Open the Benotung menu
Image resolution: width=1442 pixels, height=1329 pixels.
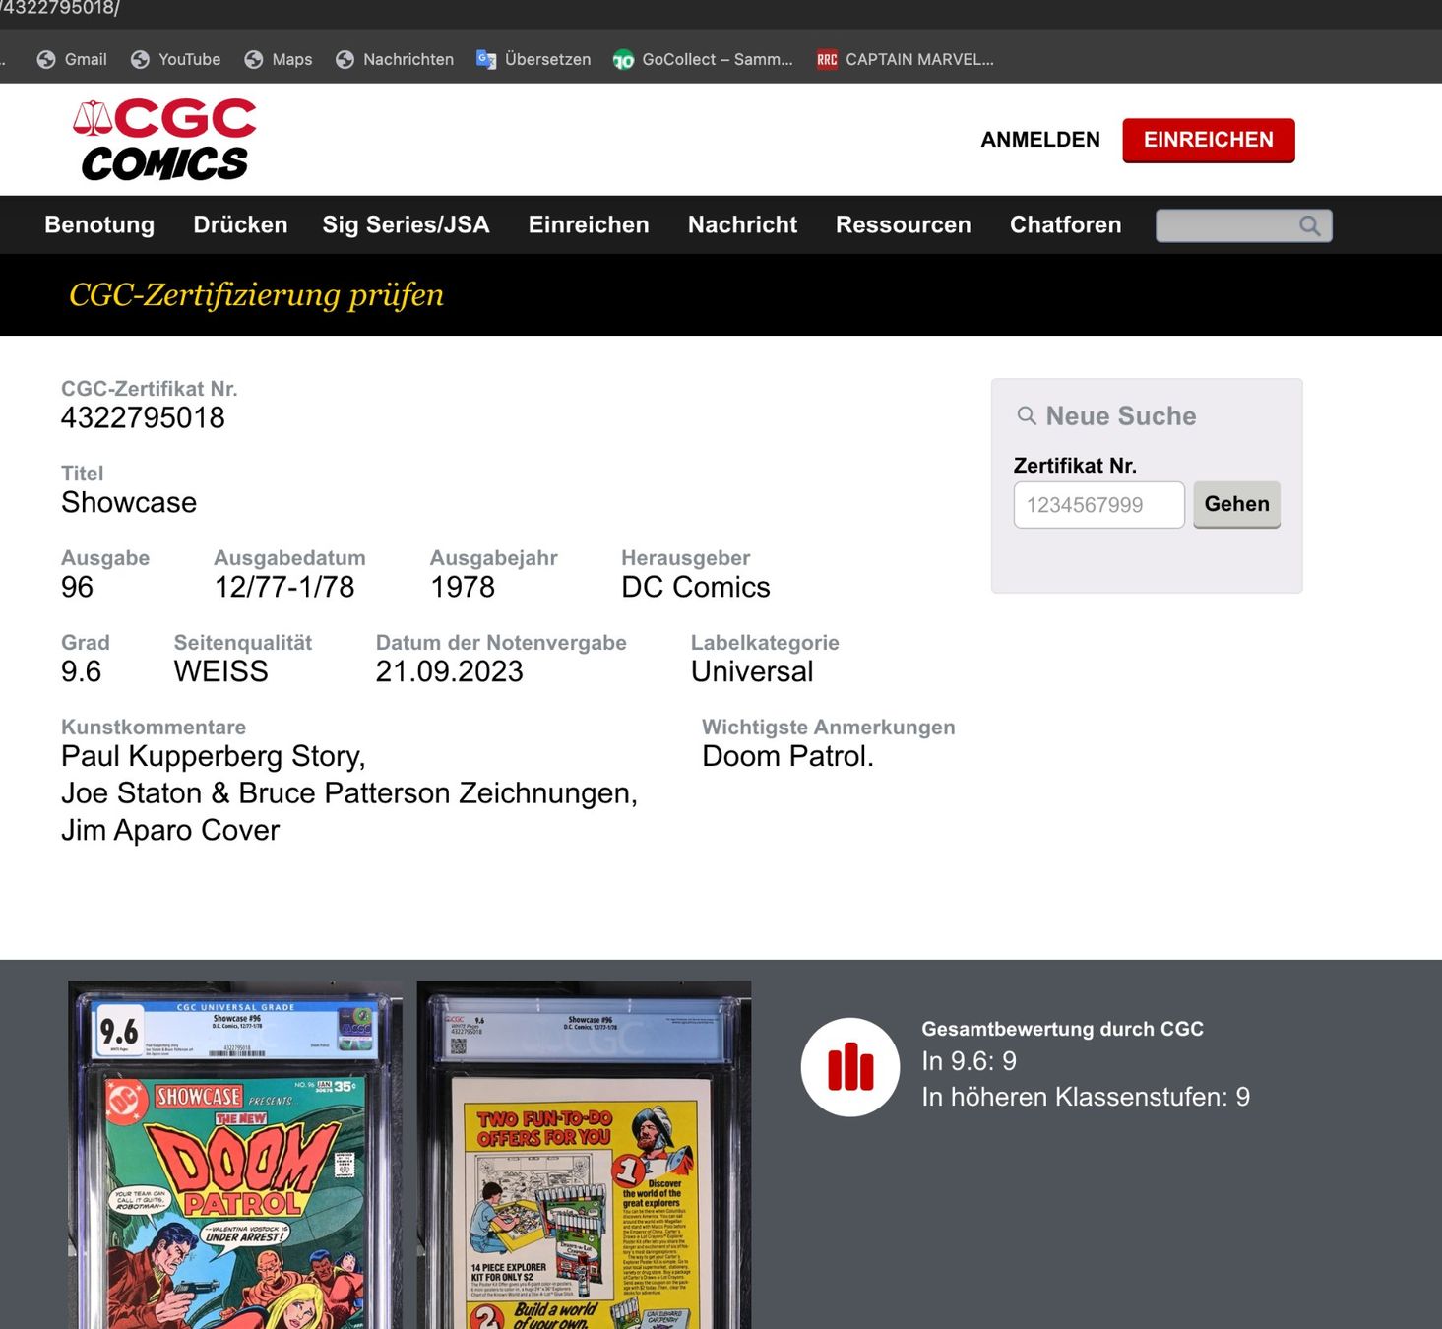tap(99, 224)
